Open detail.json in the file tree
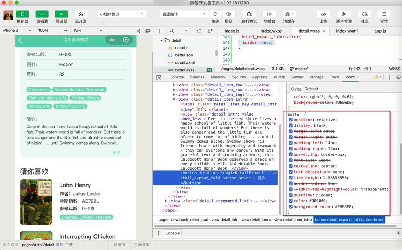Viewport: 402px width, 250px height. point(184,55)
